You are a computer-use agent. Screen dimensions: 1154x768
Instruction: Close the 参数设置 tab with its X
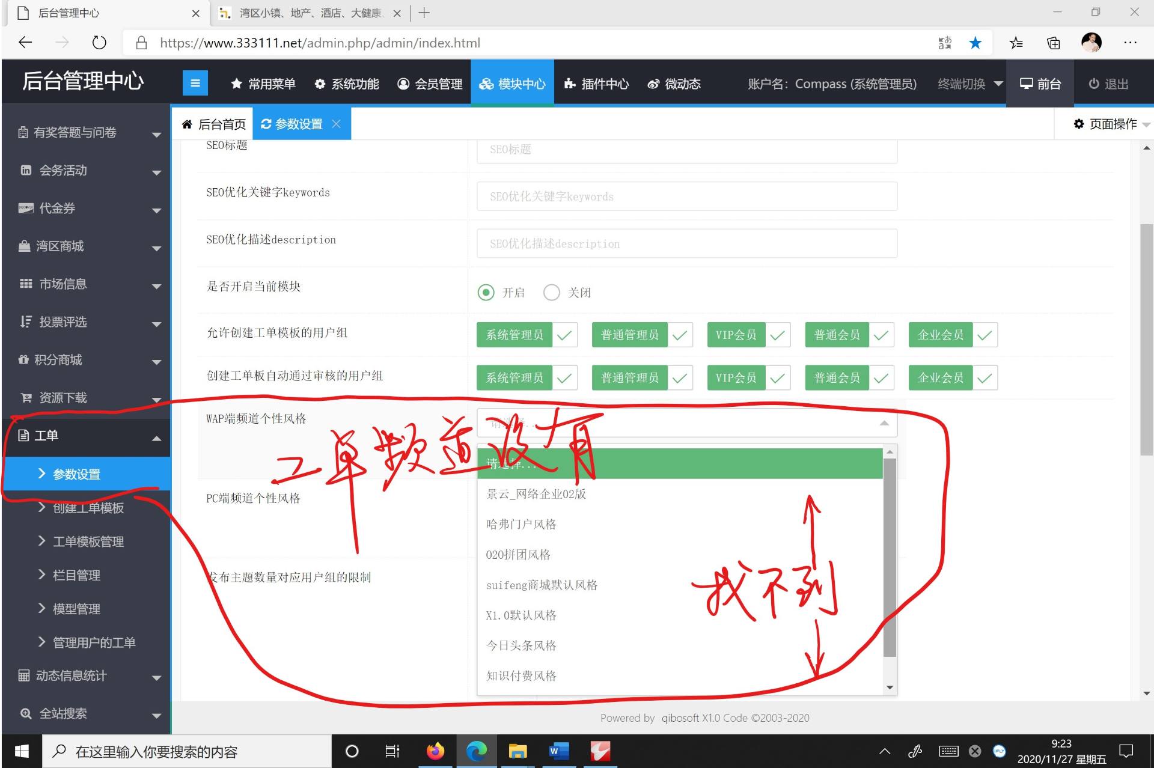[x=337, y=124]
